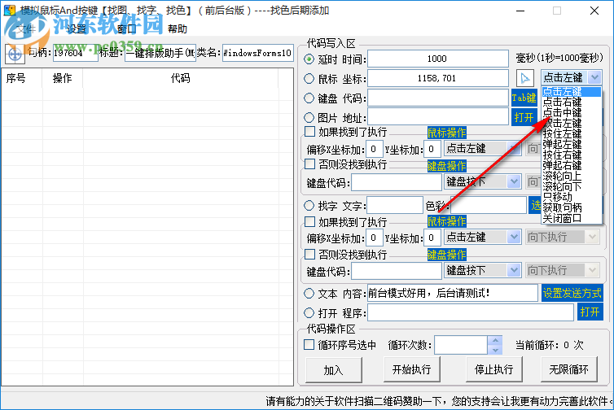Click the 停止执行 button
Viewport: 614px width, 410px height.
[493, 369]
